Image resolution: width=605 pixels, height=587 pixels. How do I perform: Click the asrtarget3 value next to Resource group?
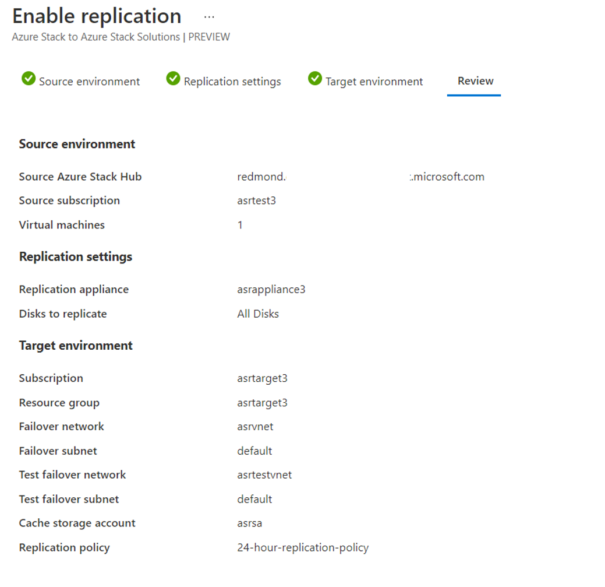click(263, 403)
